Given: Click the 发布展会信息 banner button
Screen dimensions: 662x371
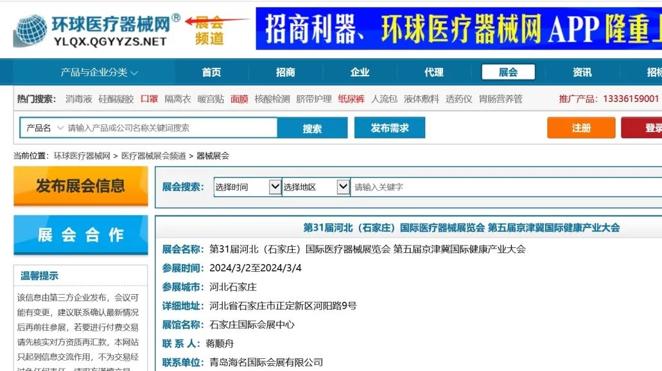Looking at the screenshot, I should (x=81, y=186).
